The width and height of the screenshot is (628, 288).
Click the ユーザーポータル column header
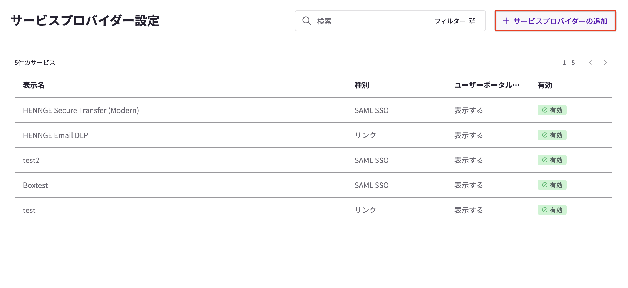(487, 85)
